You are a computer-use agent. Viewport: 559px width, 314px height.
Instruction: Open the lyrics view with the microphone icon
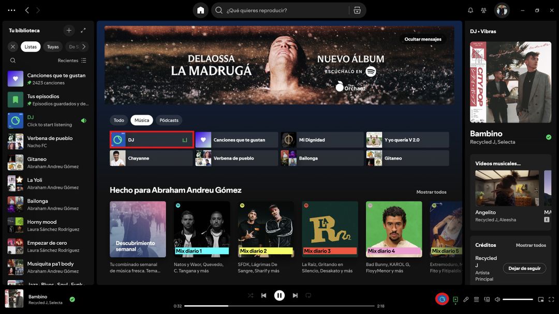[466, 299]
